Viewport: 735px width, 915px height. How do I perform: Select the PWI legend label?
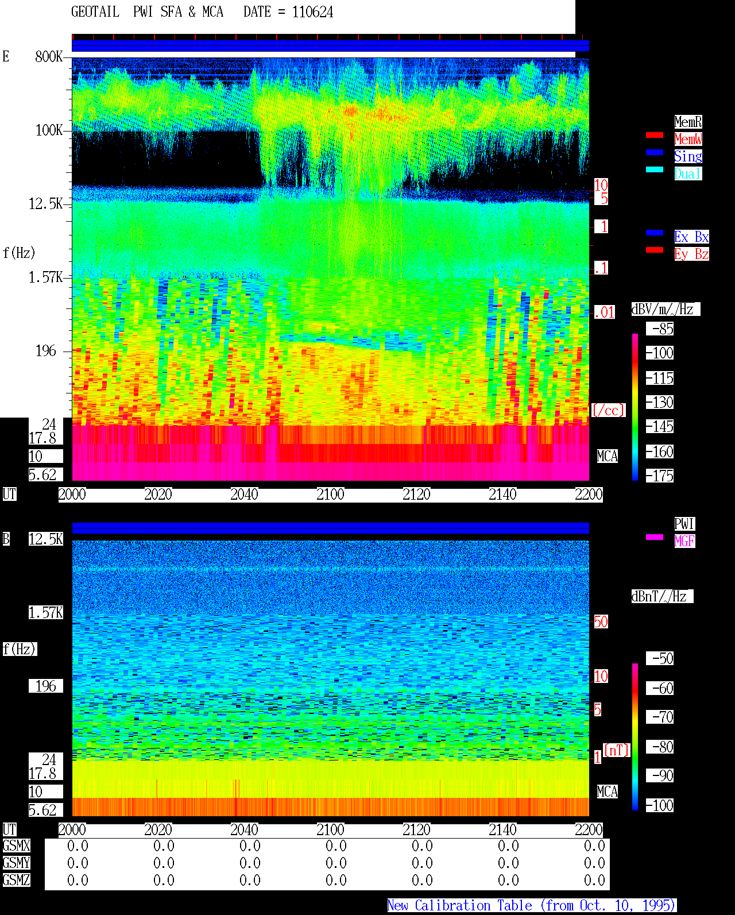click(x=684, y=524)
